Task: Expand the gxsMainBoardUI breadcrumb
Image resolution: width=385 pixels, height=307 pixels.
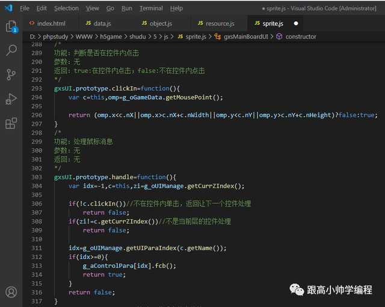Action: pyautogui.click(x=245, y=37)
